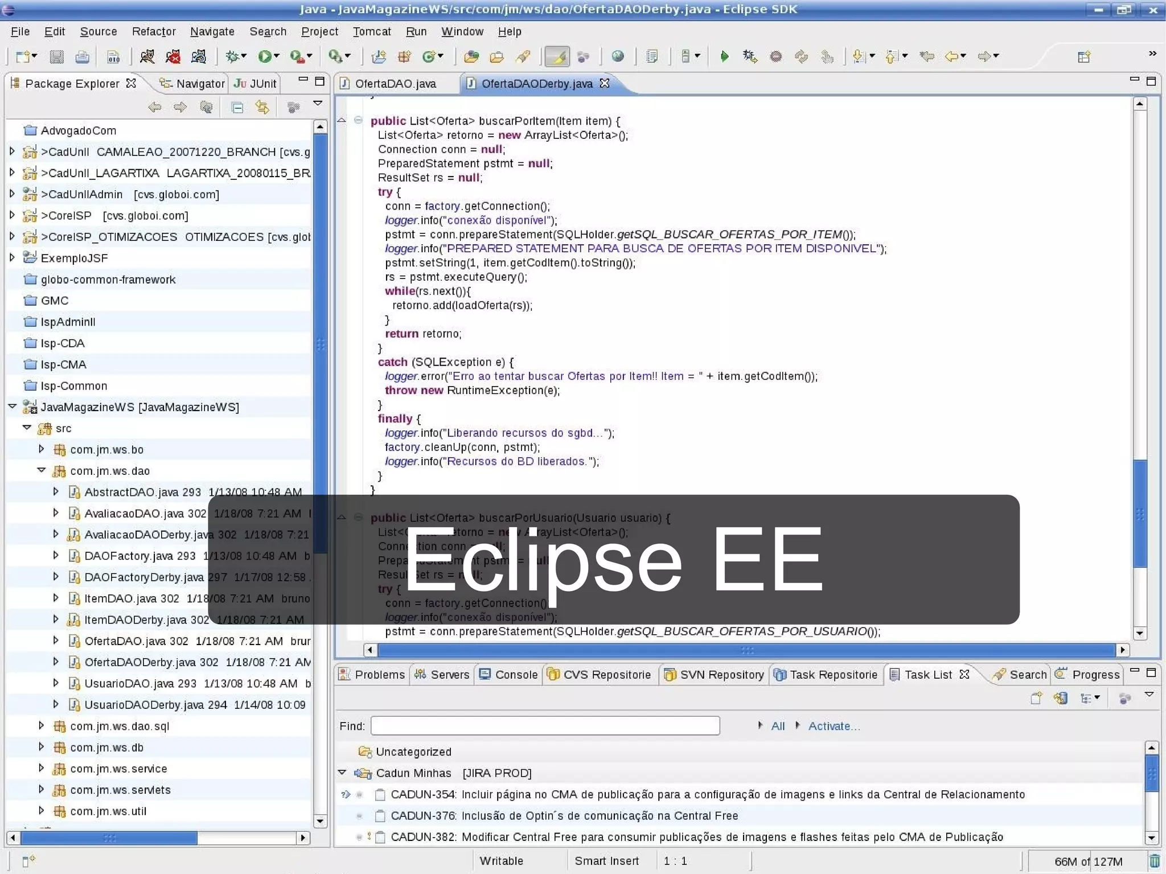1166x874 pixels.
Task: Open dropdown next to New wizard icon
Action: [35, 56]
